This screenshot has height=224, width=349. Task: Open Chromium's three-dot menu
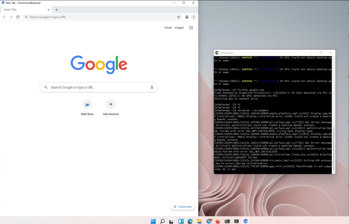194,17
